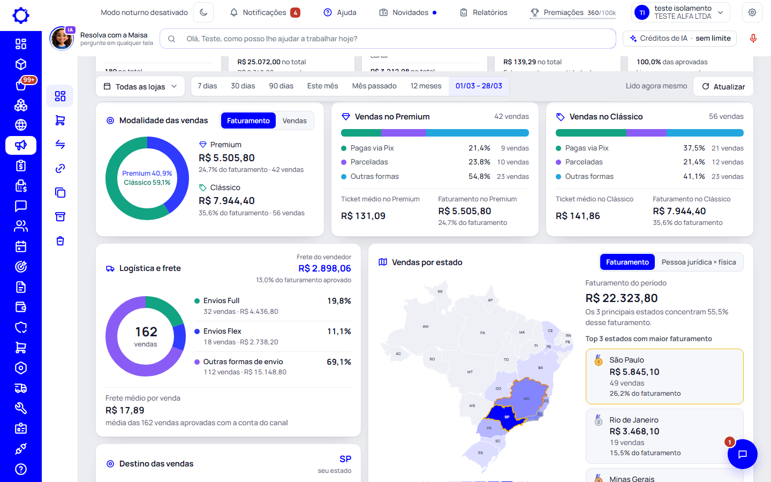The image size is (771, 482).
Task: Open the 01/03 - 28/03 date range picker
Action: [479, 86]
